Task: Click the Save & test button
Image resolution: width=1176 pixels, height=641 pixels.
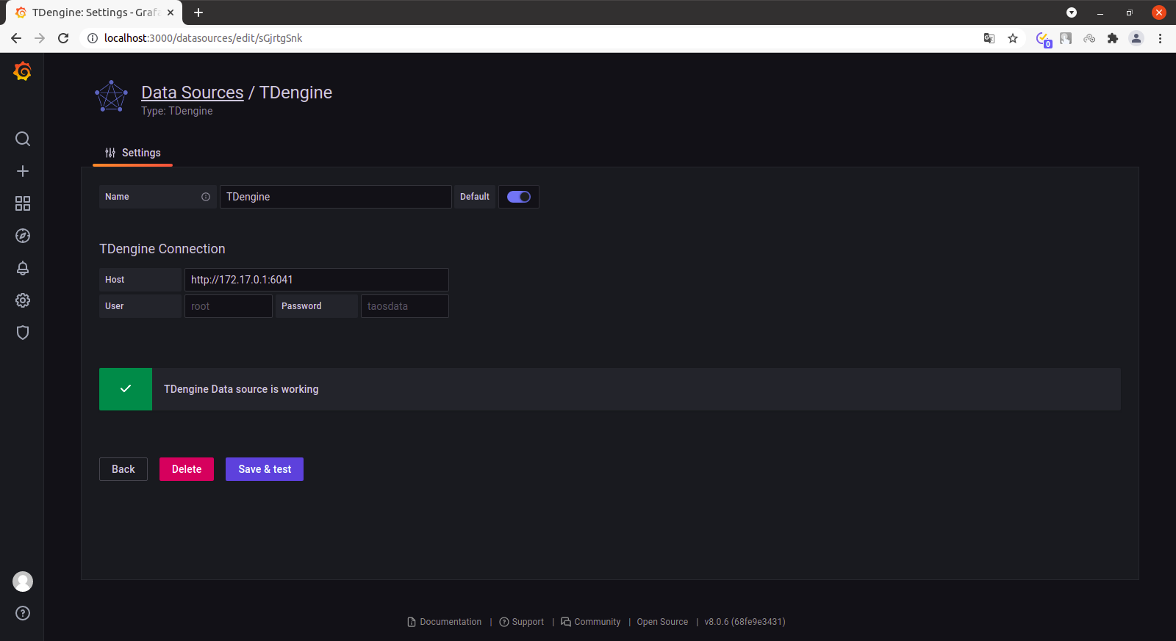Action: 265,469
